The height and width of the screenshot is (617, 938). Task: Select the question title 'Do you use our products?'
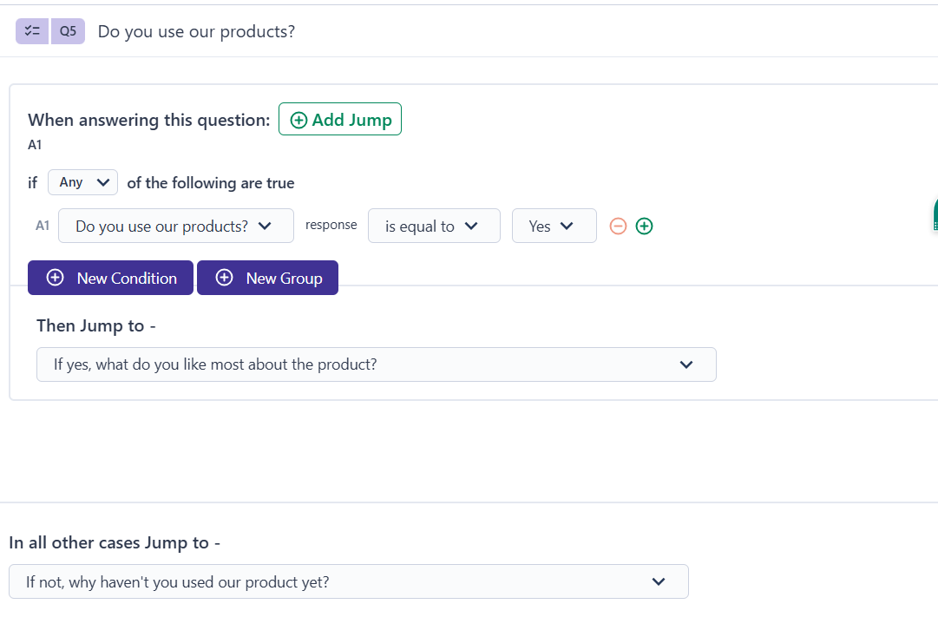point(196,31)
